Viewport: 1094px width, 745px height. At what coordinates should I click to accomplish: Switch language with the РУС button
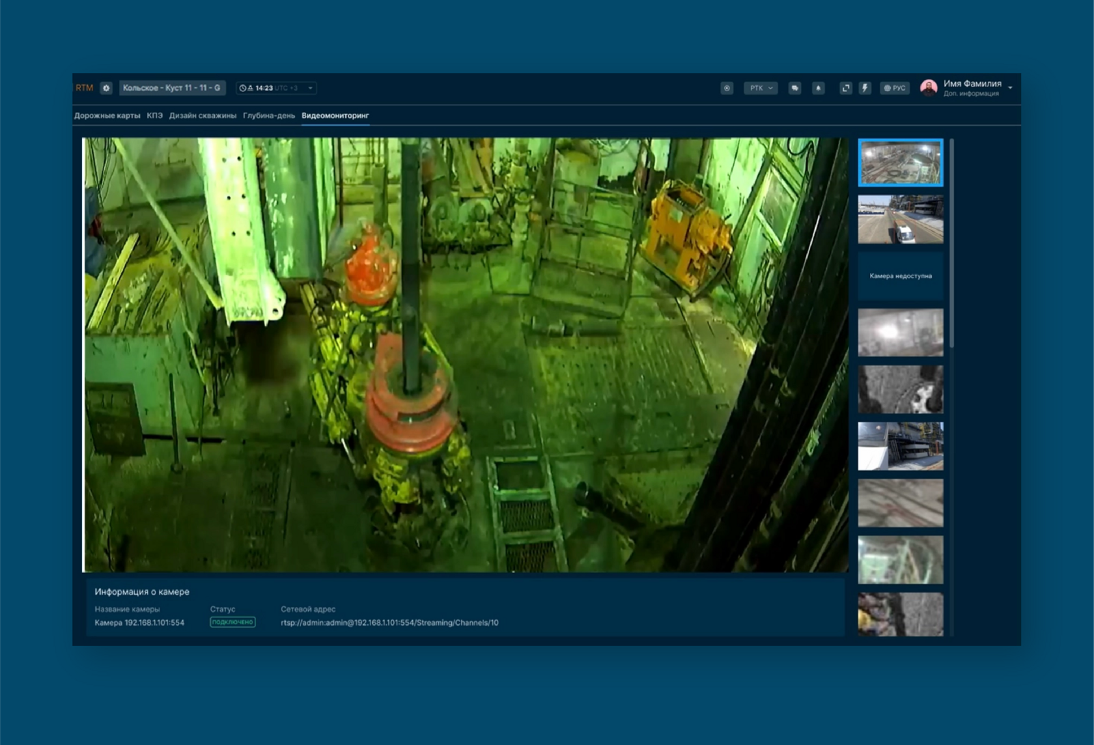pyautogui.click(x=895, y=88)
